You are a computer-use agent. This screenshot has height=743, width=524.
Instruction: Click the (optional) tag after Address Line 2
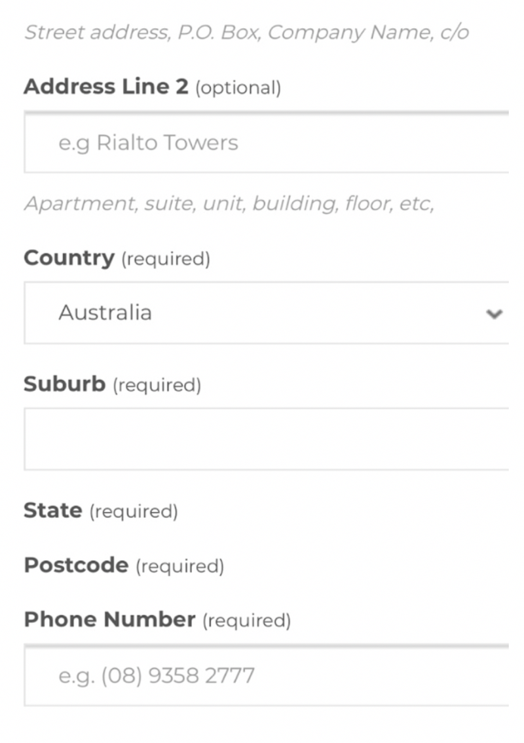pyautogui.click(x=238, y=88)
